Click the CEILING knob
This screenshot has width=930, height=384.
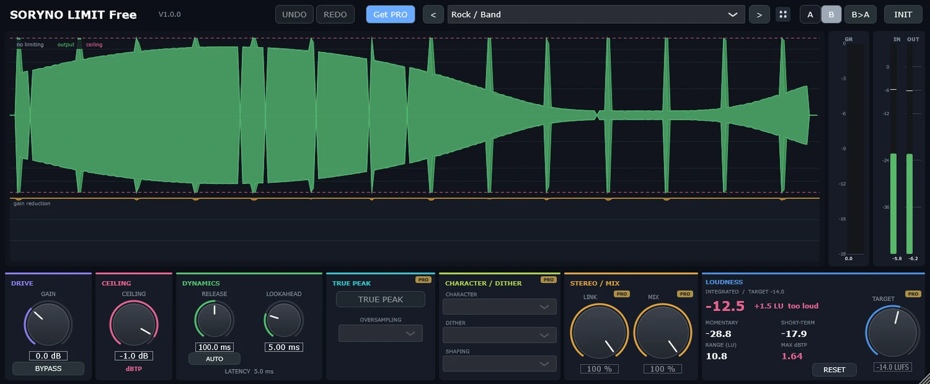pyautogui.click(x=134, y=324)
